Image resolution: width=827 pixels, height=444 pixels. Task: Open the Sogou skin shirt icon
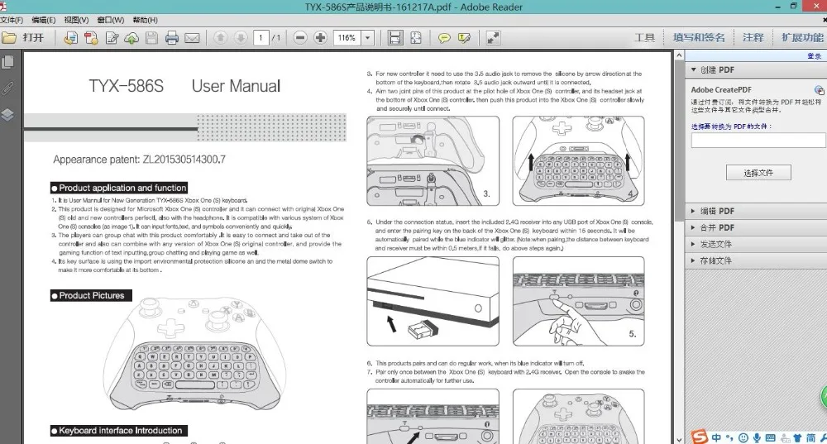click(x=797, y=437)
